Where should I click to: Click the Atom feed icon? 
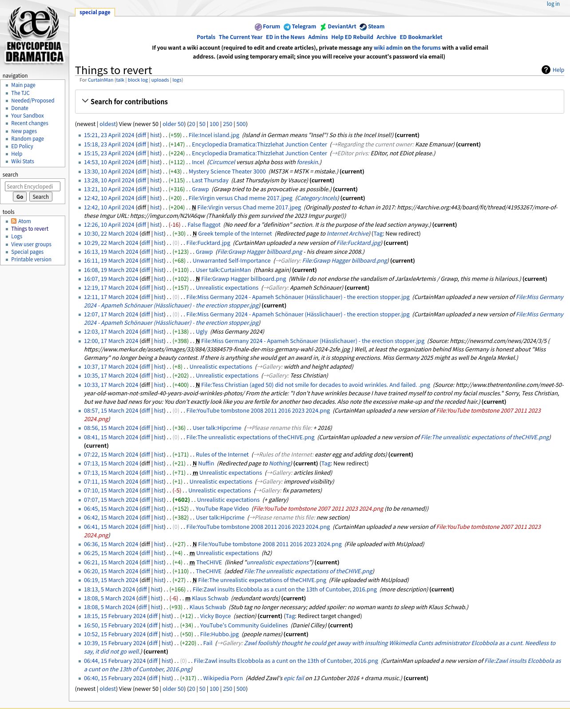14,221
